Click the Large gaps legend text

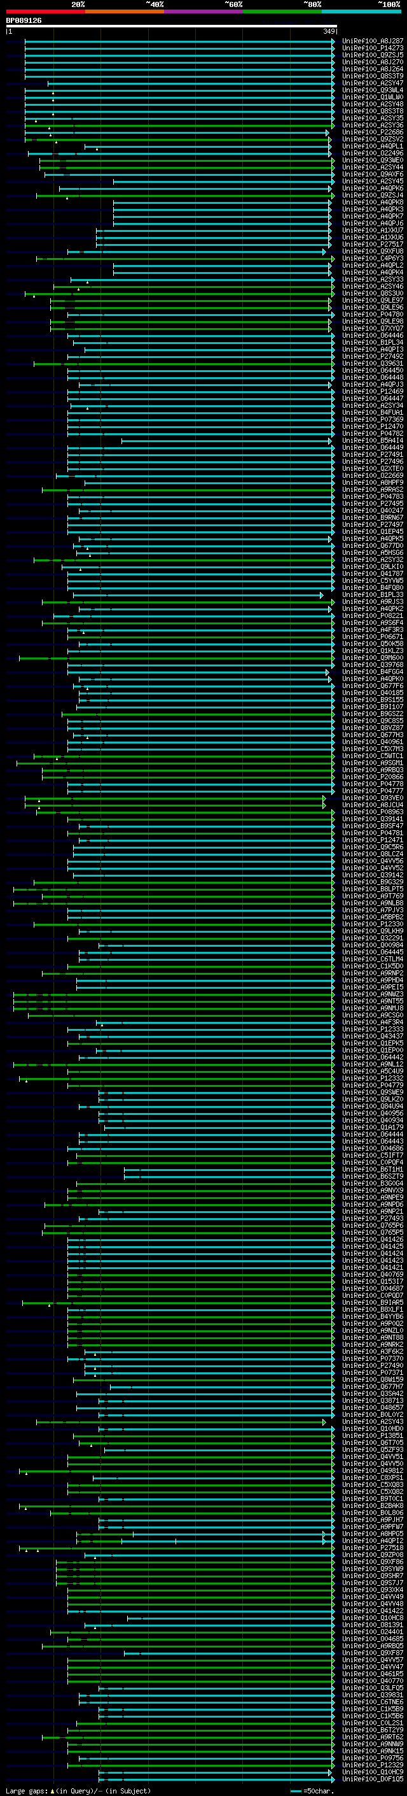(x=78, y=1791)
